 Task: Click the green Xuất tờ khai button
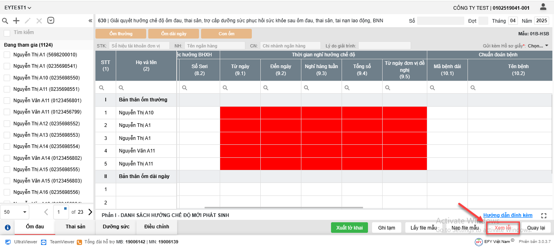tap(349, 228)
